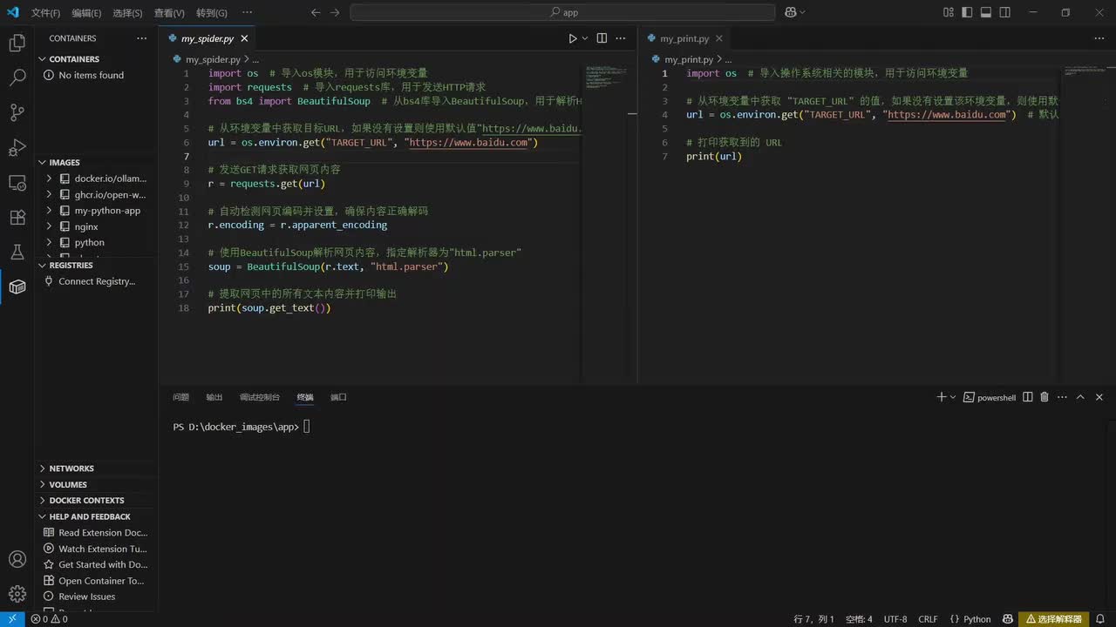
Task: Open the new terminal profile dropdown
Action: point(953,397)
